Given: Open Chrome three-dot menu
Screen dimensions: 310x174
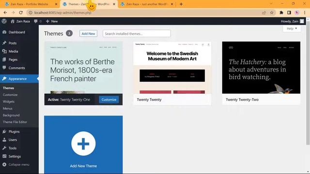Looking at the screenshot, I should tap(305, 13).
